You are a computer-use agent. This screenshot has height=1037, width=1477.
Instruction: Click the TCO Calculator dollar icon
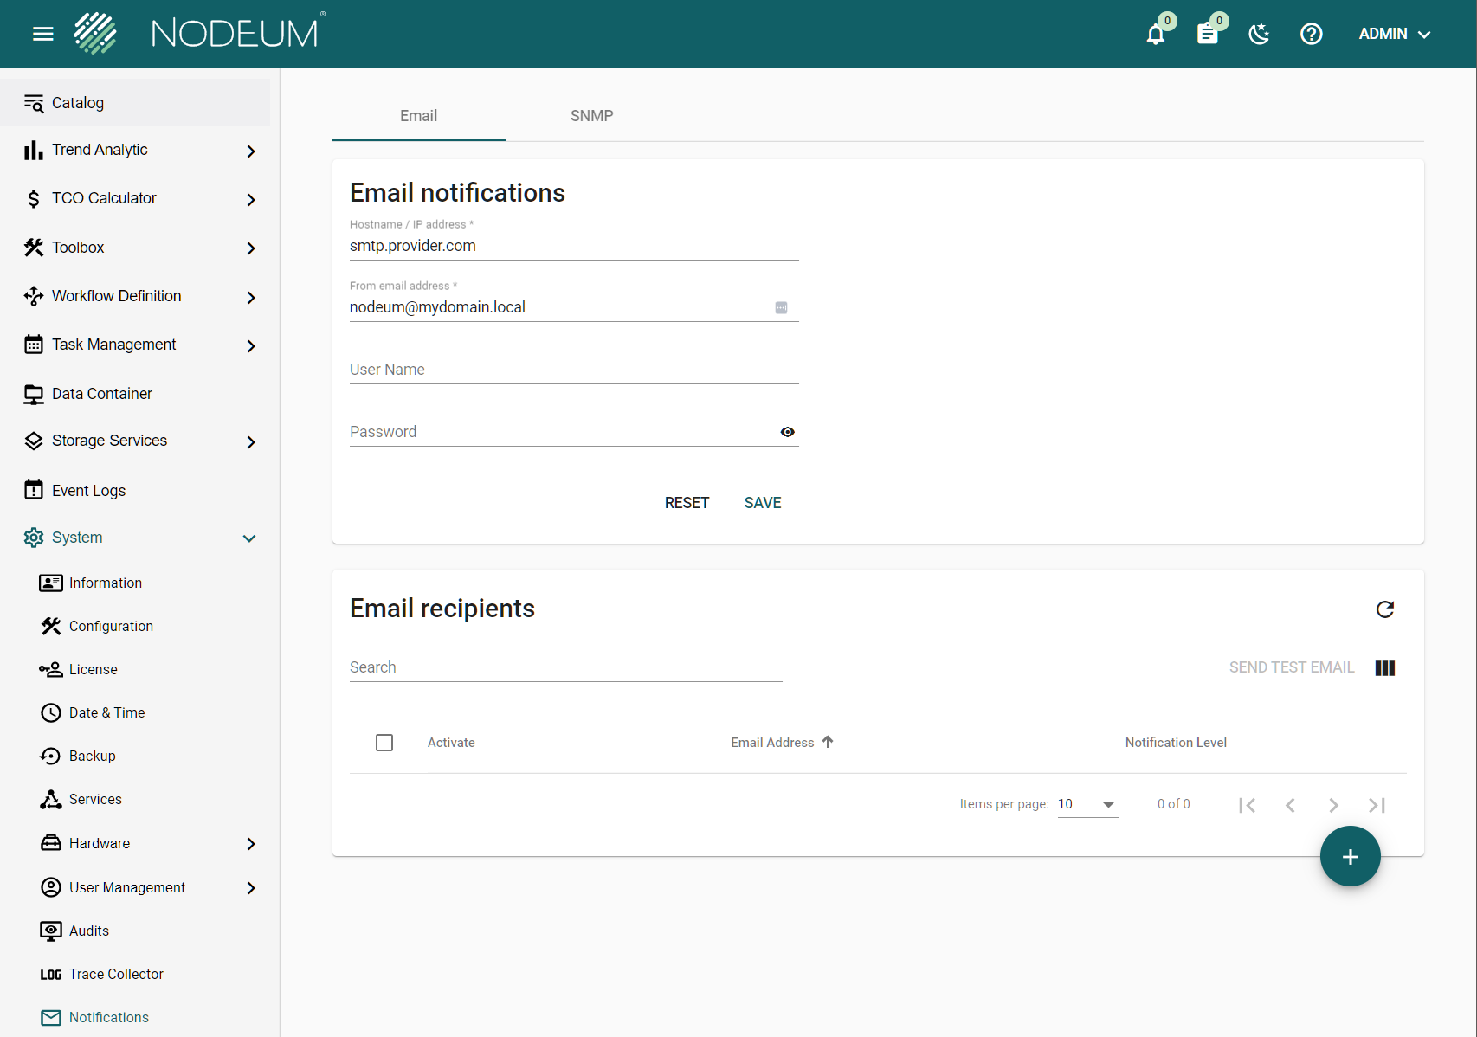pos(34,199)
